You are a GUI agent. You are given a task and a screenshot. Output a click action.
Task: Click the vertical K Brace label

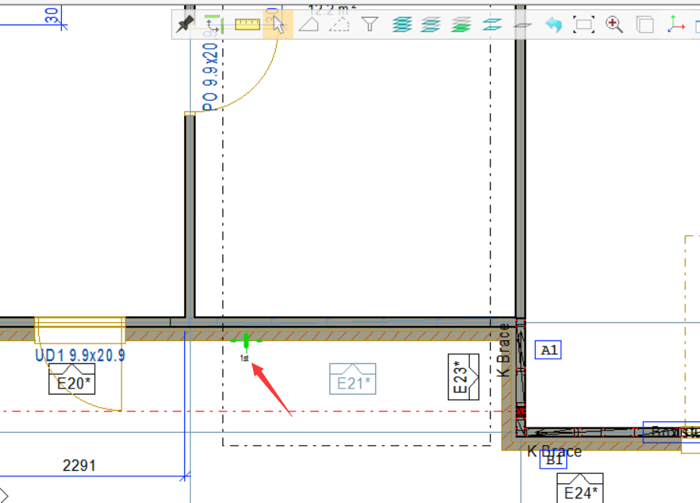[503, 350]
